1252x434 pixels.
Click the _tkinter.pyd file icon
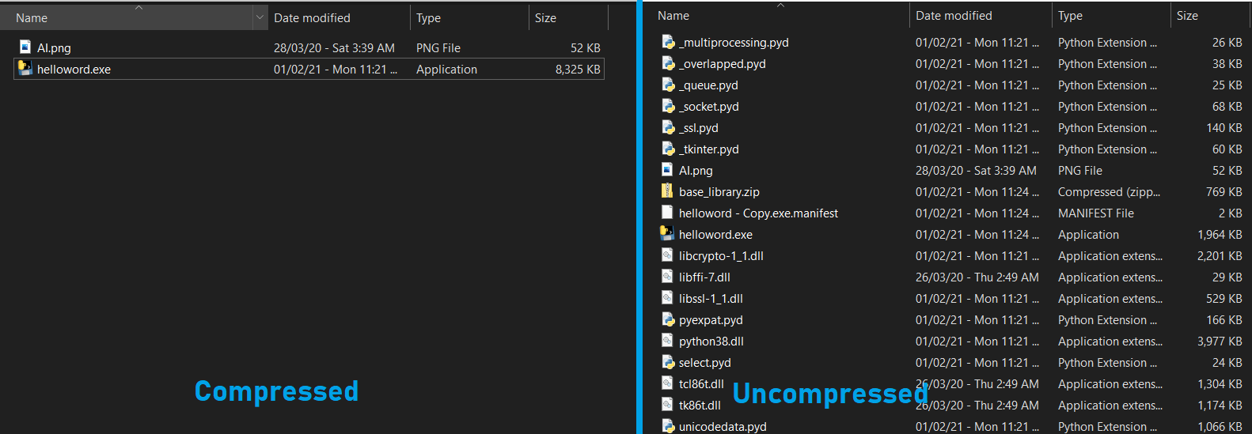point(668,149)
